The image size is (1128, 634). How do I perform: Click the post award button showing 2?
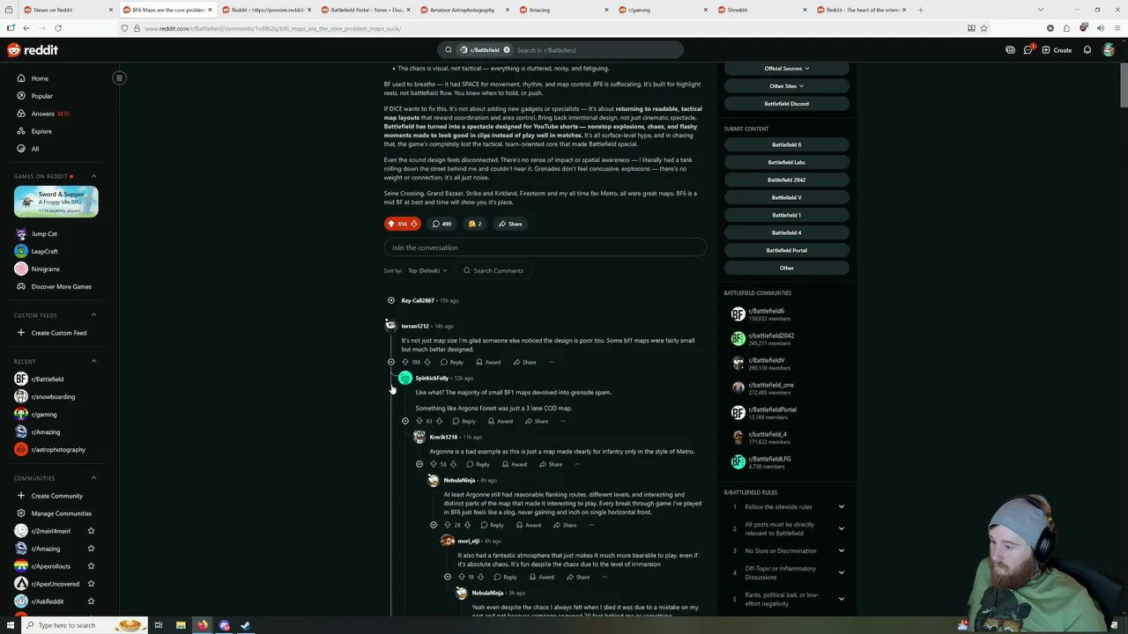point(475,224)
